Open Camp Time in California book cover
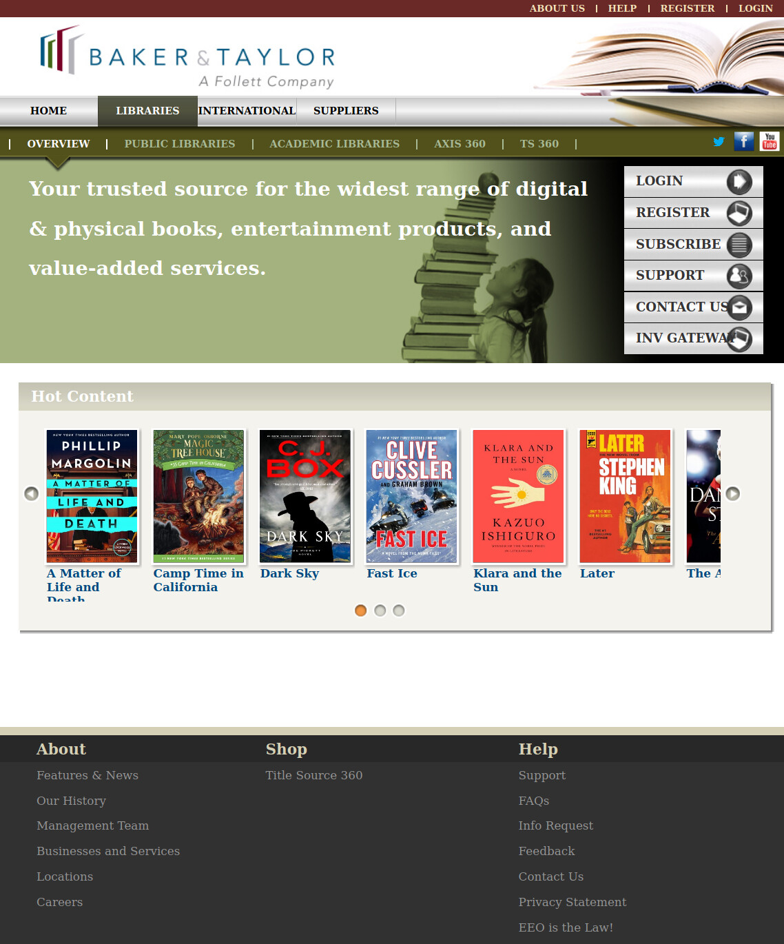This screenshot has height=944, width=784. tap(198, 496)
